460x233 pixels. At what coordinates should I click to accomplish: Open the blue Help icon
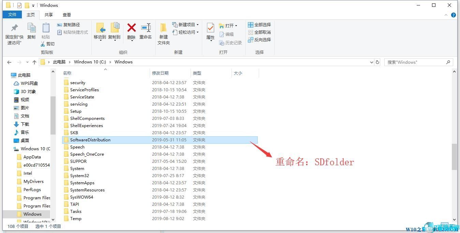[x=454, y=15]
